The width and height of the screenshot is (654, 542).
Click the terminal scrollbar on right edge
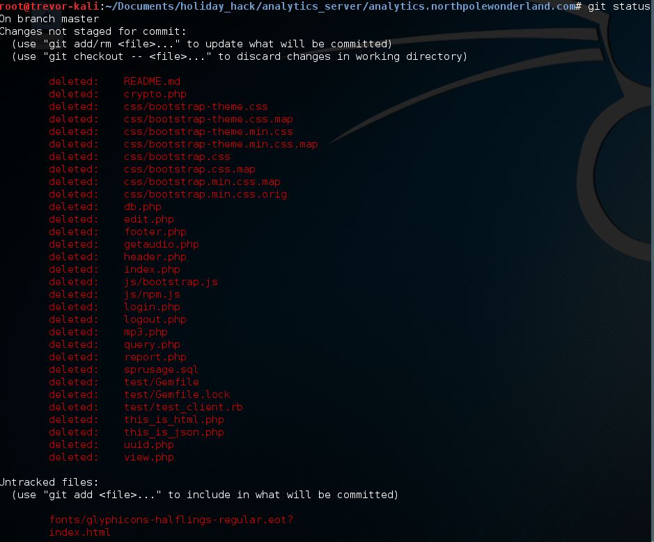click(x=651, y=271)
